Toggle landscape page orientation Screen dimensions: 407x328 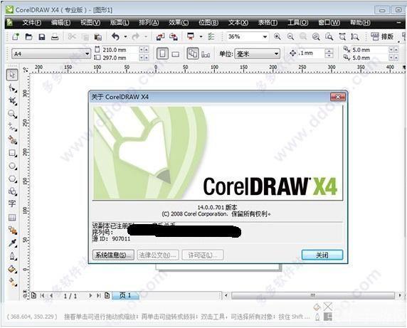click(176, 54)
